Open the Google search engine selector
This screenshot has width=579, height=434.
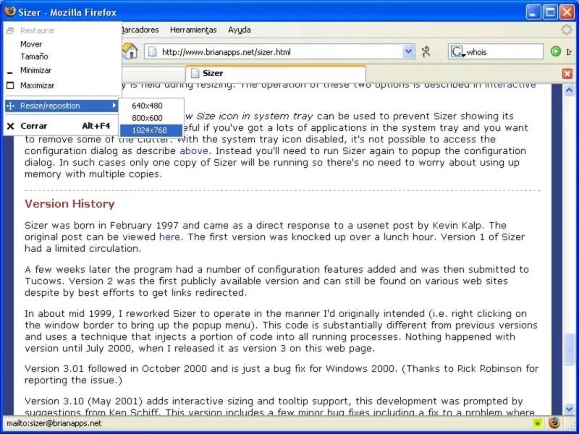pyautogui.click(x=457, y=51)
